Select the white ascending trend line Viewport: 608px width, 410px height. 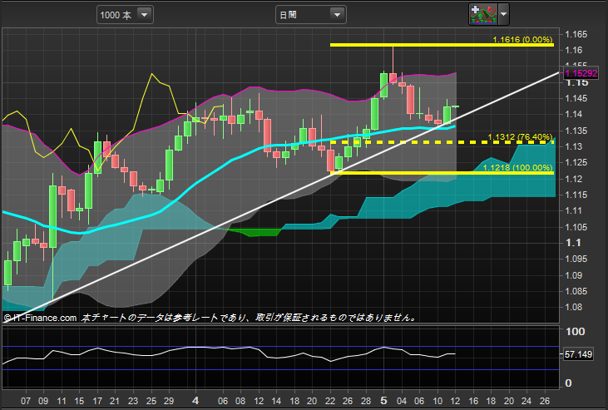281,196
